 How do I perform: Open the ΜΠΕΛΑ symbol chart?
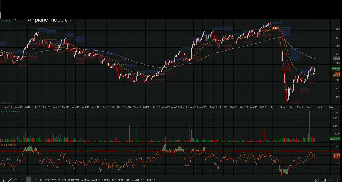pos(85,180)
